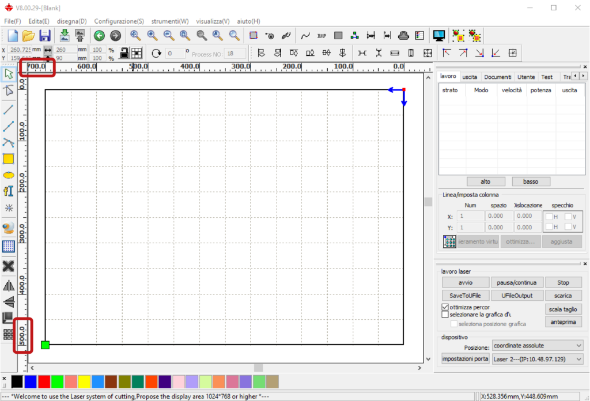Open the Edita(E) menu

(39, 21)
